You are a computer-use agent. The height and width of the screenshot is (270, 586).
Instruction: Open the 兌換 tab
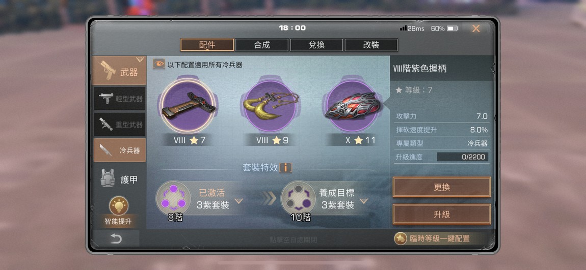pos(316,45)
